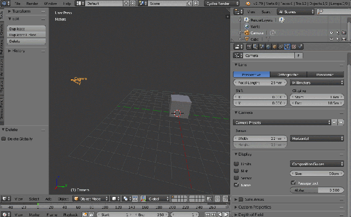Viewport: 351px width, 217px height.
Task: Jump to previous keyframe in timeline
Action: (214, 214)
